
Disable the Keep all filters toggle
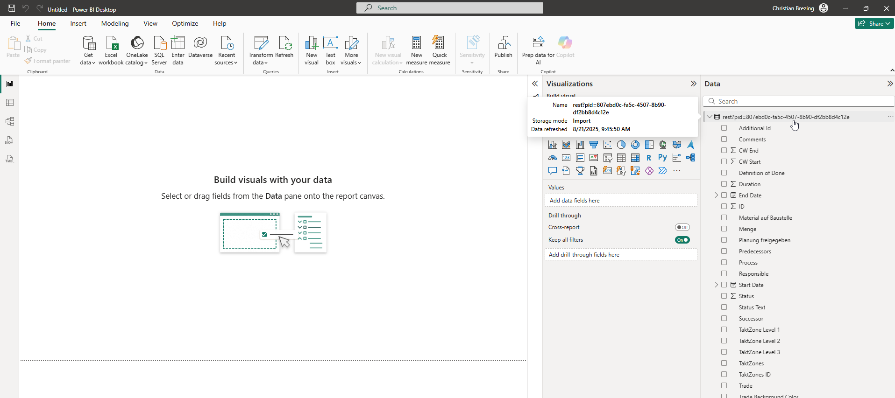tap(682, 240)
